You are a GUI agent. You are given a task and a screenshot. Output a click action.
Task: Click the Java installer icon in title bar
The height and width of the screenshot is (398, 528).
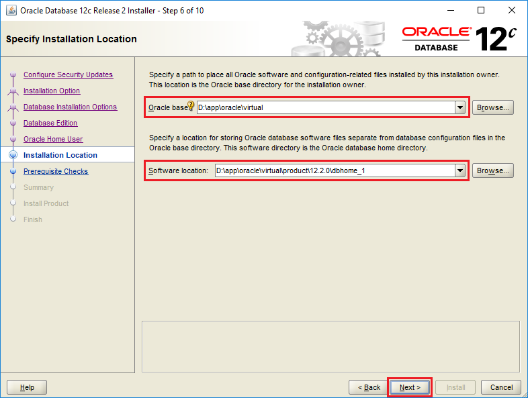click(11, 11)
